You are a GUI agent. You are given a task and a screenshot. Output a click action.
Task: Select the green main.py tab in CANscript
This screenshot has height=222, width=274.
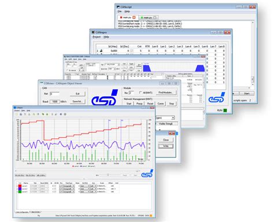tap(149, 17)
